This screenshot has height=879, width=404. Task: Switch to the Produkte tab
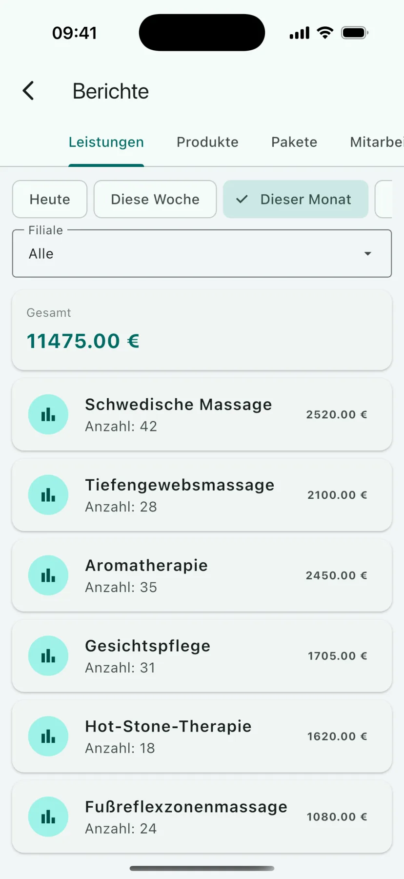point(207,142)
